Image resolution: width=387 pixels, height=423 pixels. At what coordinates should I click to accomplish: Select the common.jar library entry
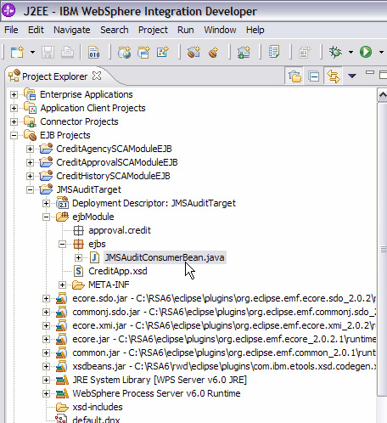(224, 352)
